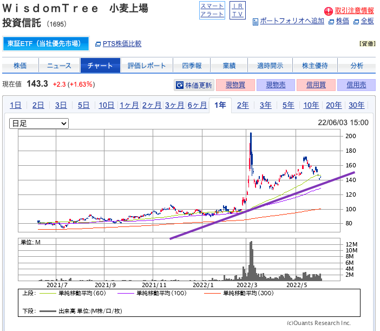Select the チャート tab

100,66
